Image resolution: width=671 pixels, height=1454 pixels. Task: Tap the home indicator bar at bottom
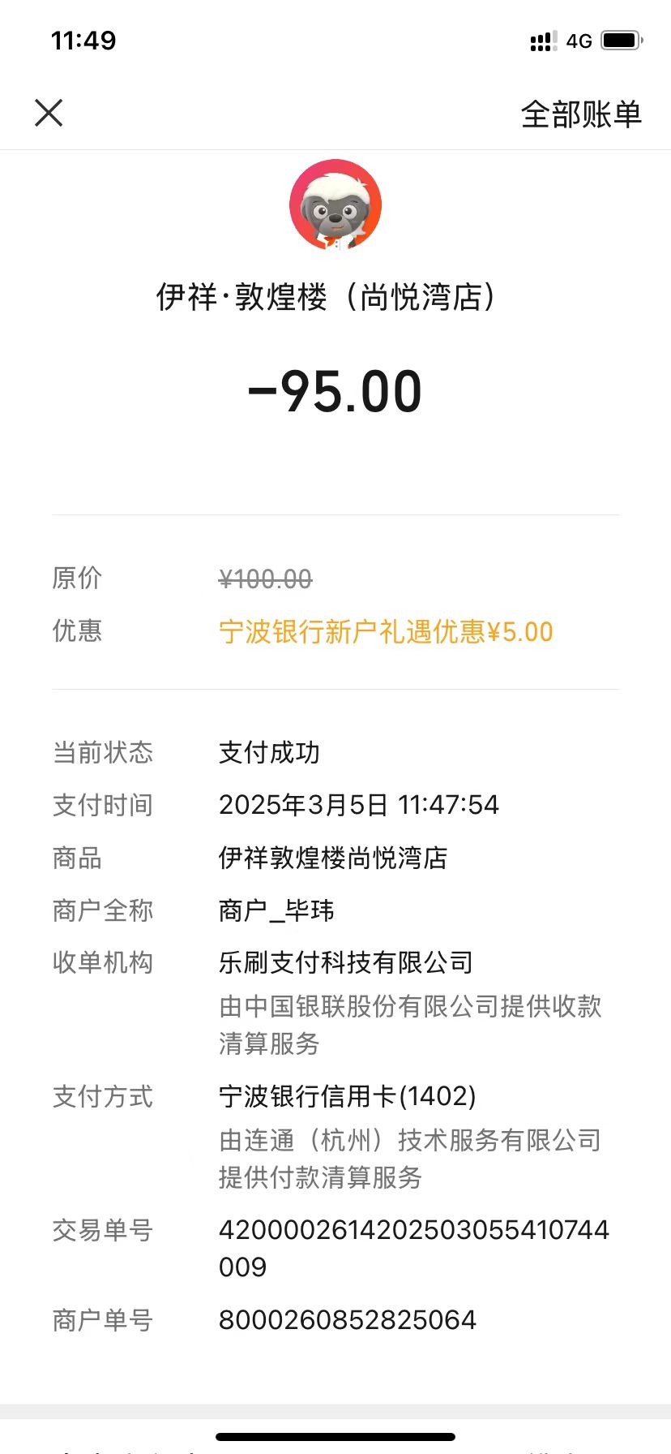pyautogui.click(x=335, y=1437)
